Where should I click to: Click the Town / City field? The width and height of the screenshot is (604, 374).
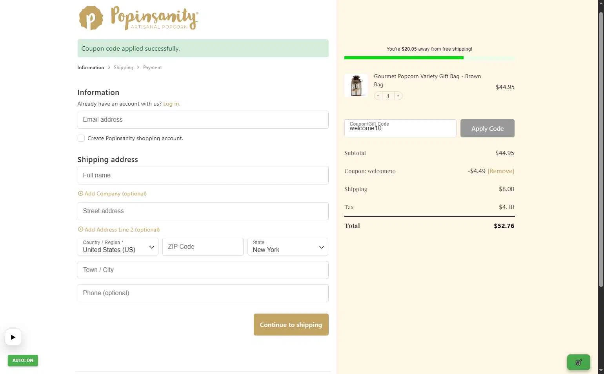(x=203, y=270)
